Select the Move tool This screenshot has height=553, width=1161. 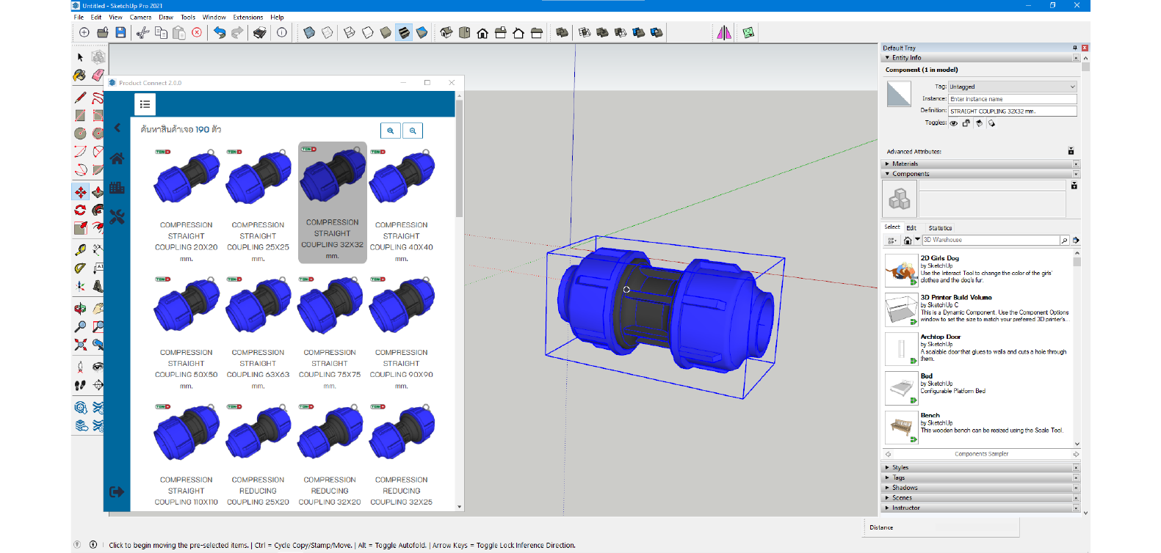(80, 192)
